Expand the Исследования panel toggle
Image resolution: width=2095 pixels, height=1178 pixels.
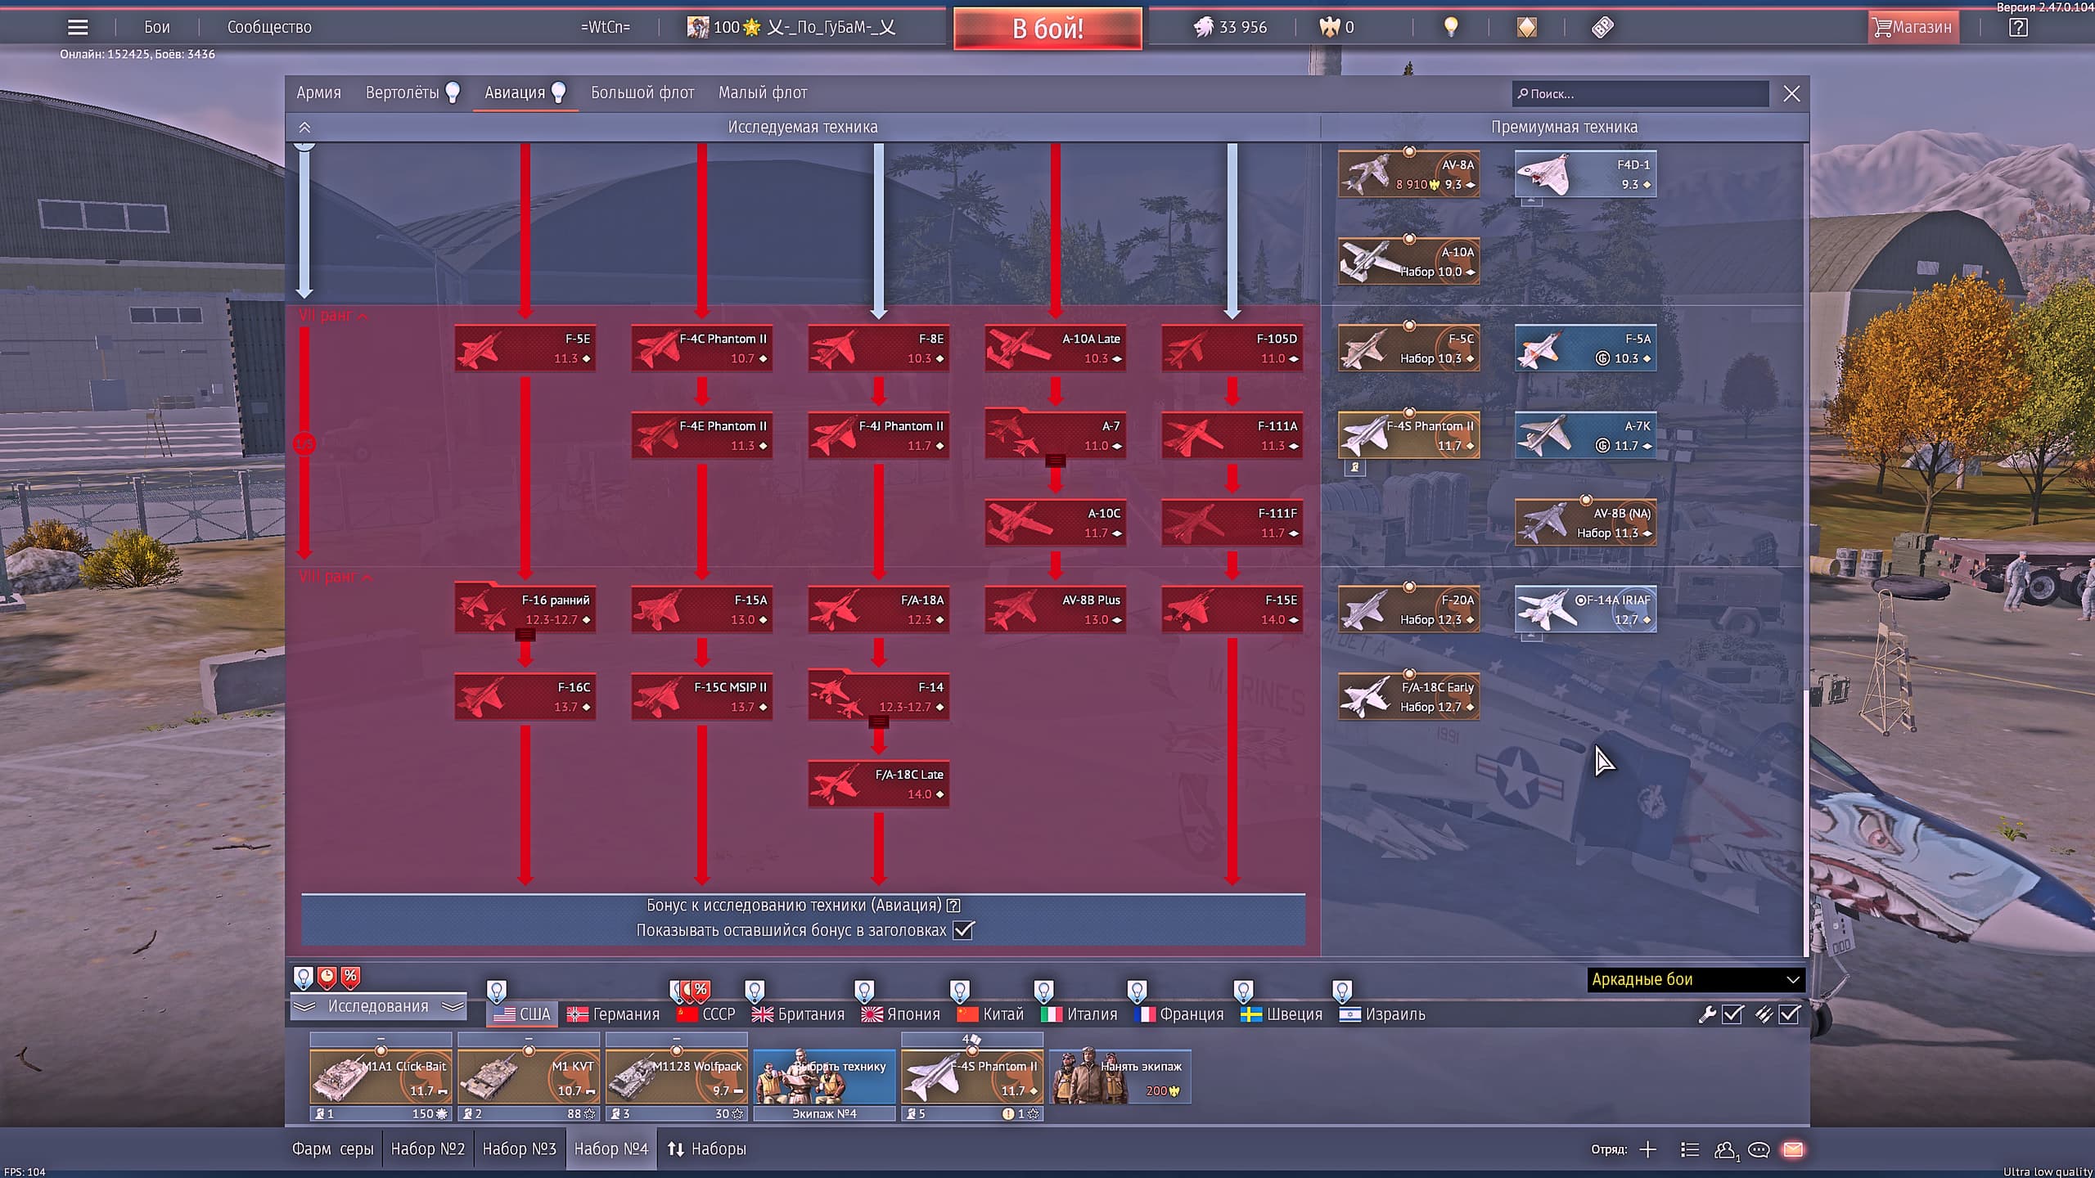click(x=378, y=1006)
